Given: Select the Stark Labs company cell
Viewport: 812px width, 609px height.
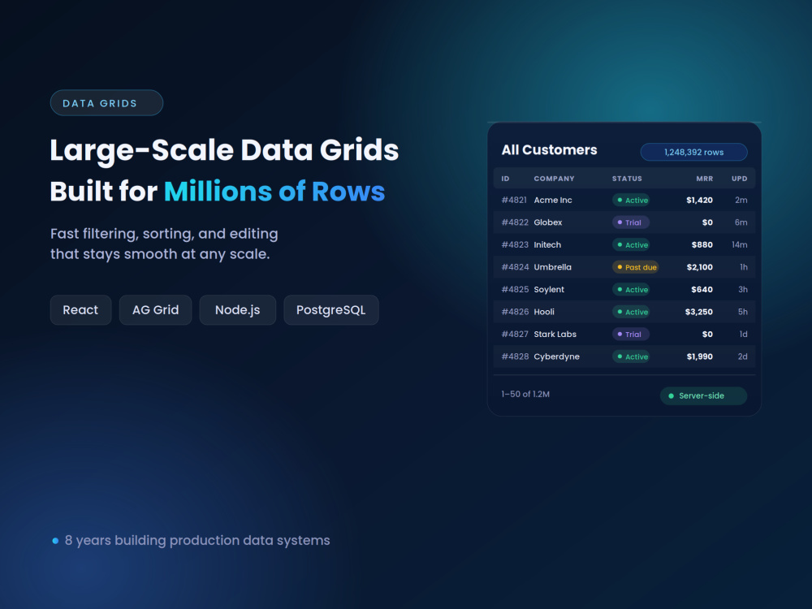Looking at the screenshot, I should (x=555, y=334).
